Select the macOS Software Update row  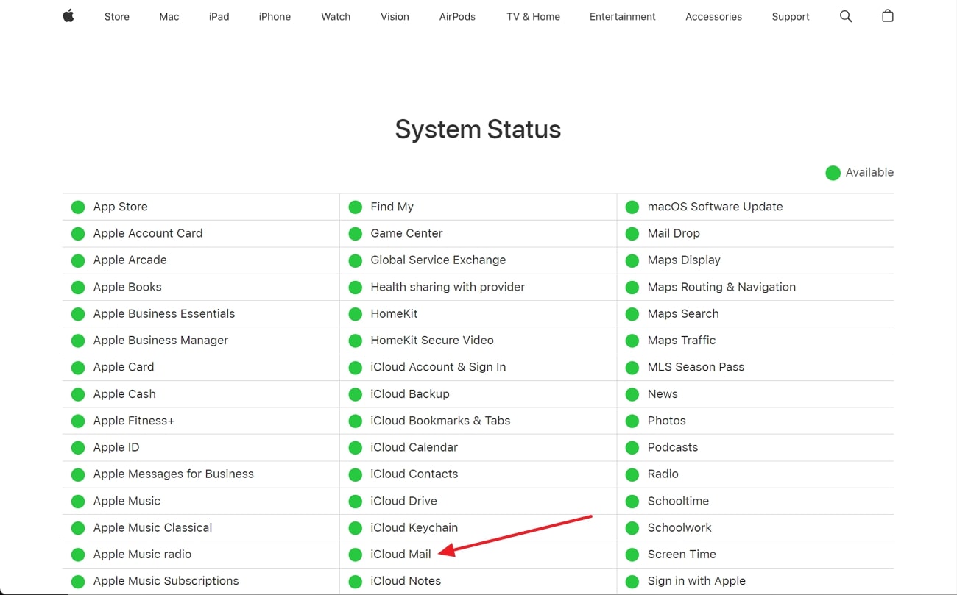(x=716, y=207)
